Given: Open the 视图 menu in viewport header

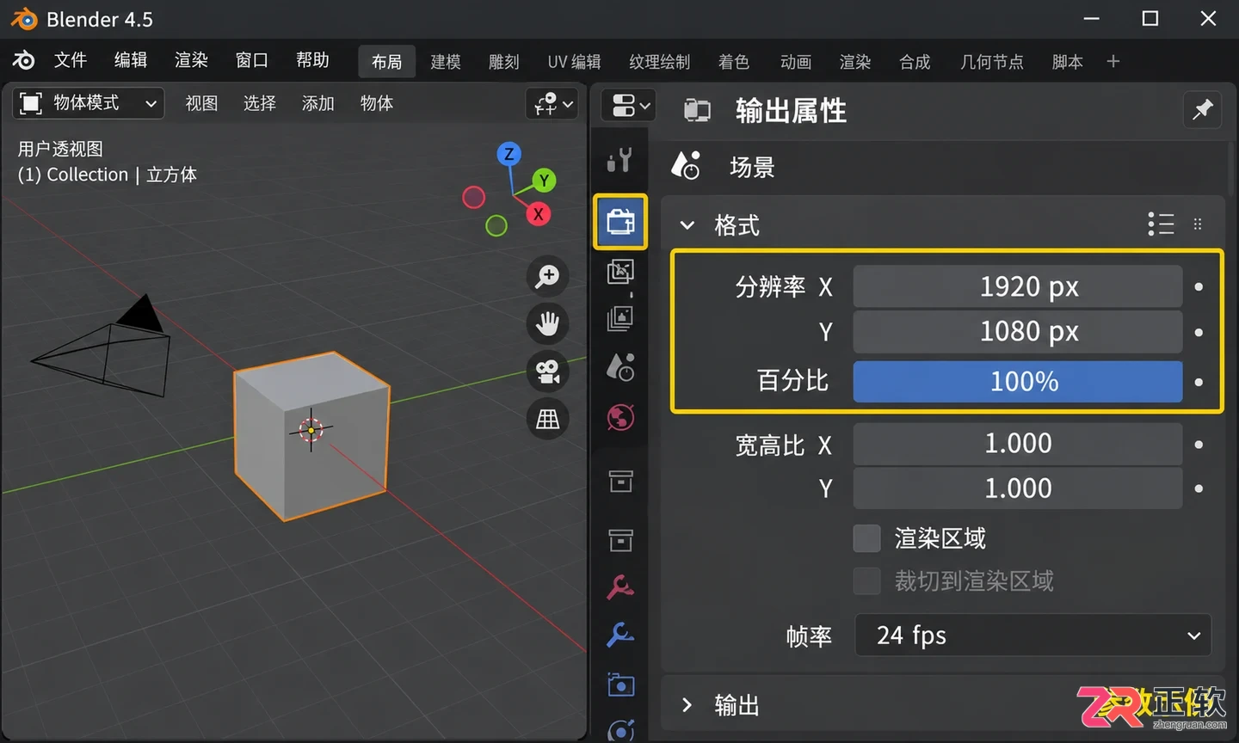Looking at the screenshot, I should pos(201,103).
